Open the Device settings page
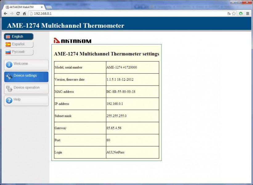The width and height of the screenshot is (253, 185). [26, 77]
